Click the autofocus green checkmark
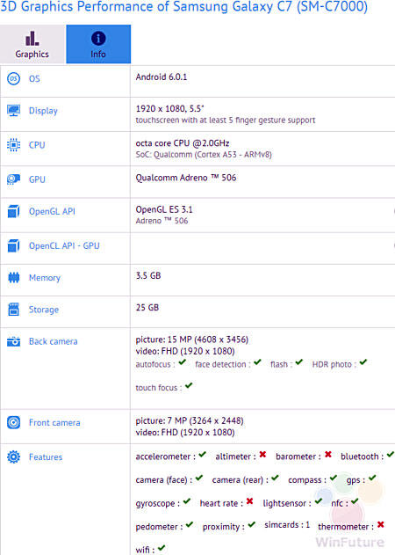Viewport: 395px width, 555px height. 182,362
